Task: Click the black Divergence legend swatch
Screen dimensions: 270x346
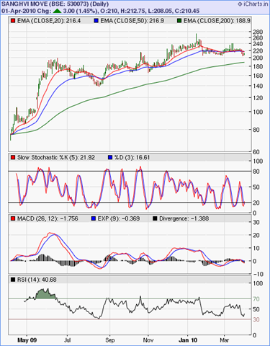Action: (x=155, y=218)
